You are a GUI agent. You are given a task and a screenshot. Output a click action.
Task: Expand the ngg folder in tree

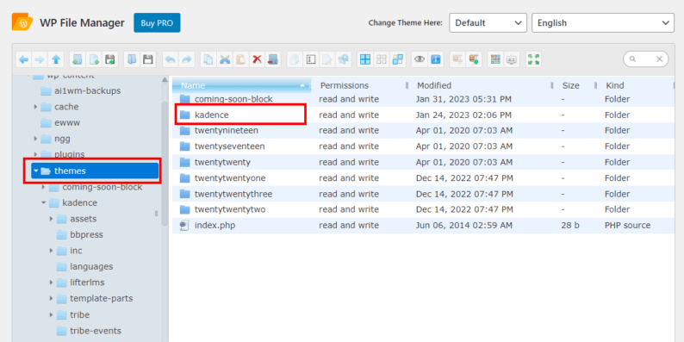(35, 139)
